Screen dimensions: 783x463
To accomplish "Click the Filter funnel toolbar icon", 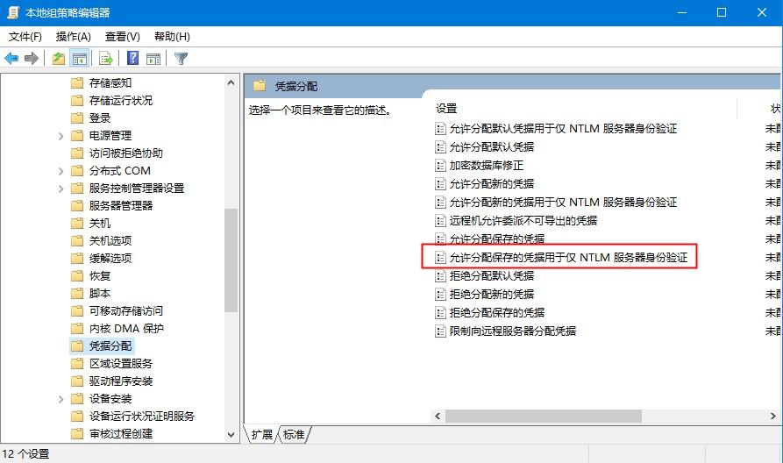I will point(181,59).
